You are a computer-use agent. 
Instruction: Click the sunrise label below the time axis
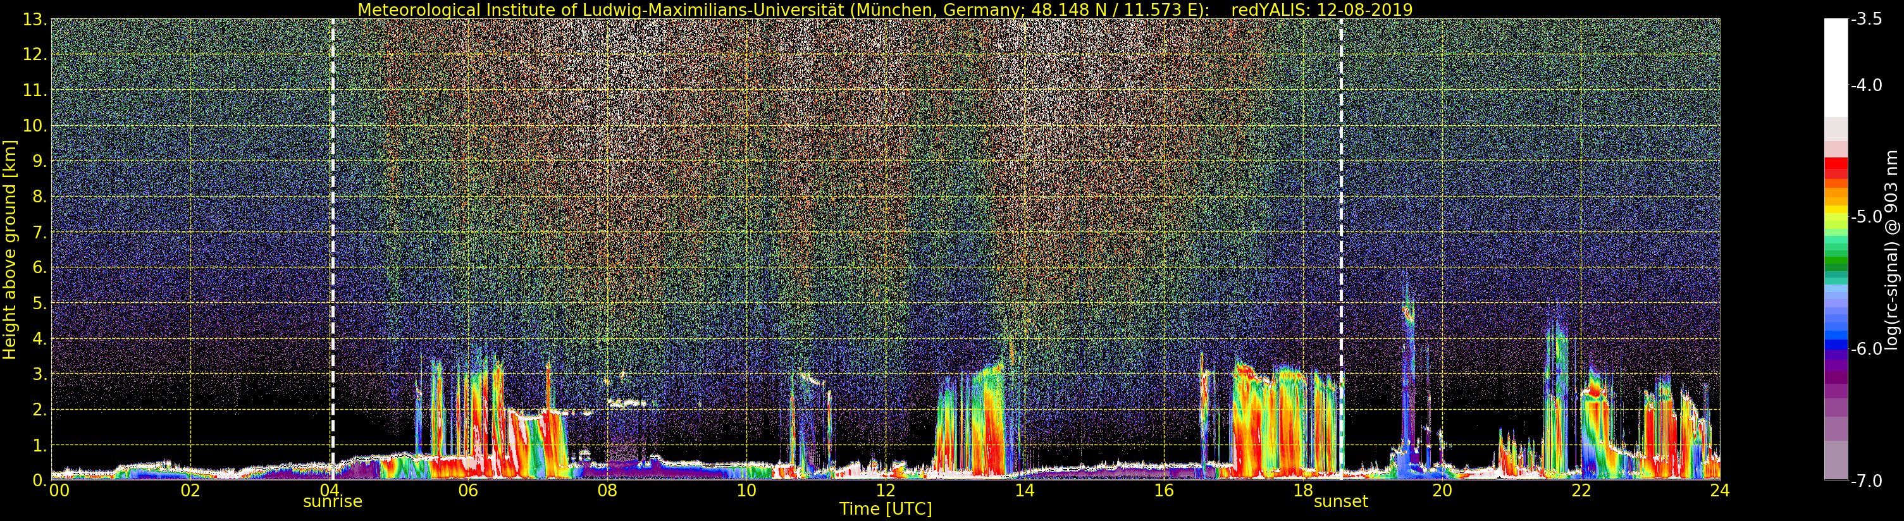(x=333, y=502)
